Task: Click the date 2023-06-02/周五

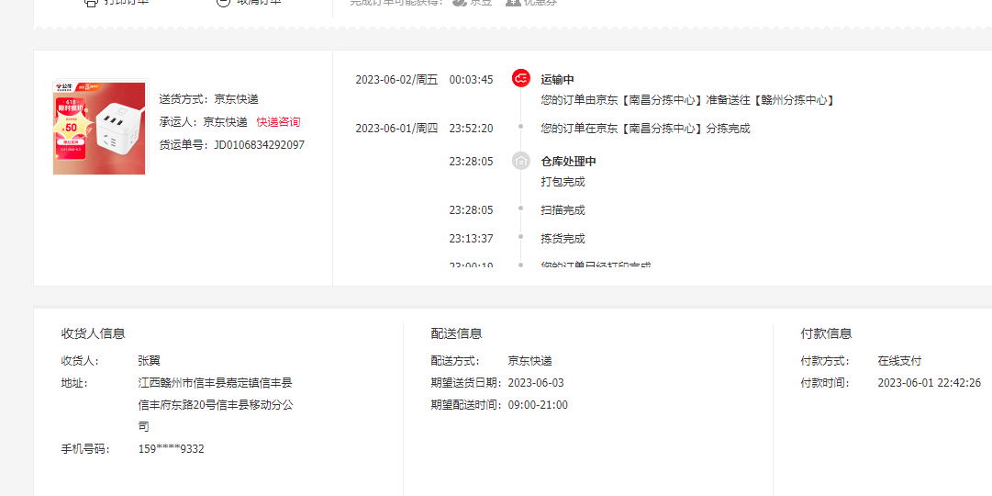Action: click(396, 79)
